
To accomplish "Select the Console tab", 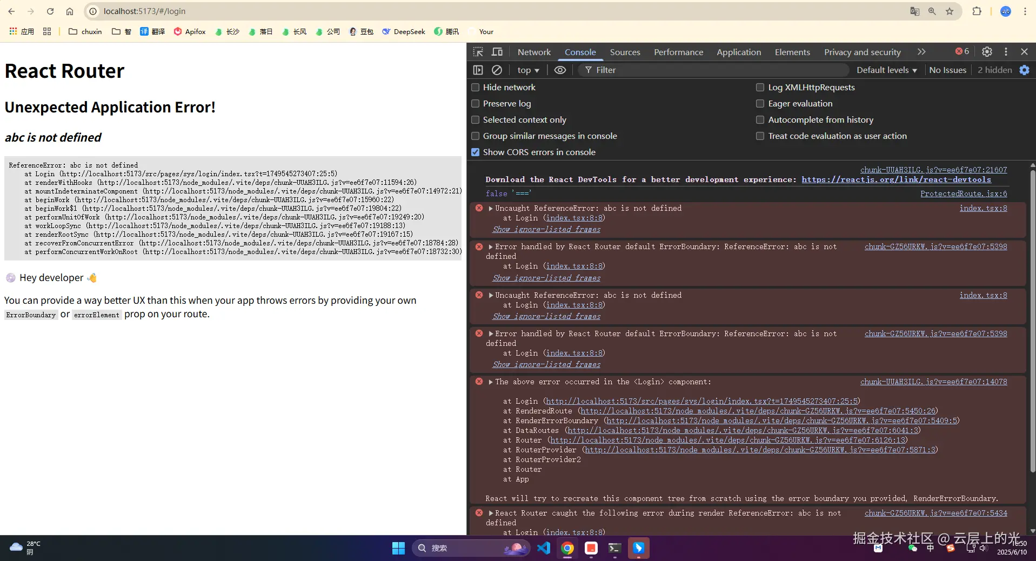I will click(x=580, y=52).
